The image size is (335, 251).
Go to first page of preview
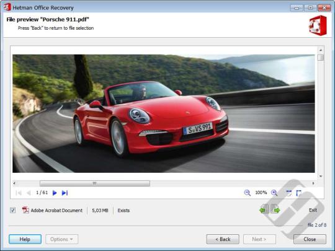pyautogui.click(x=19, y=193)
